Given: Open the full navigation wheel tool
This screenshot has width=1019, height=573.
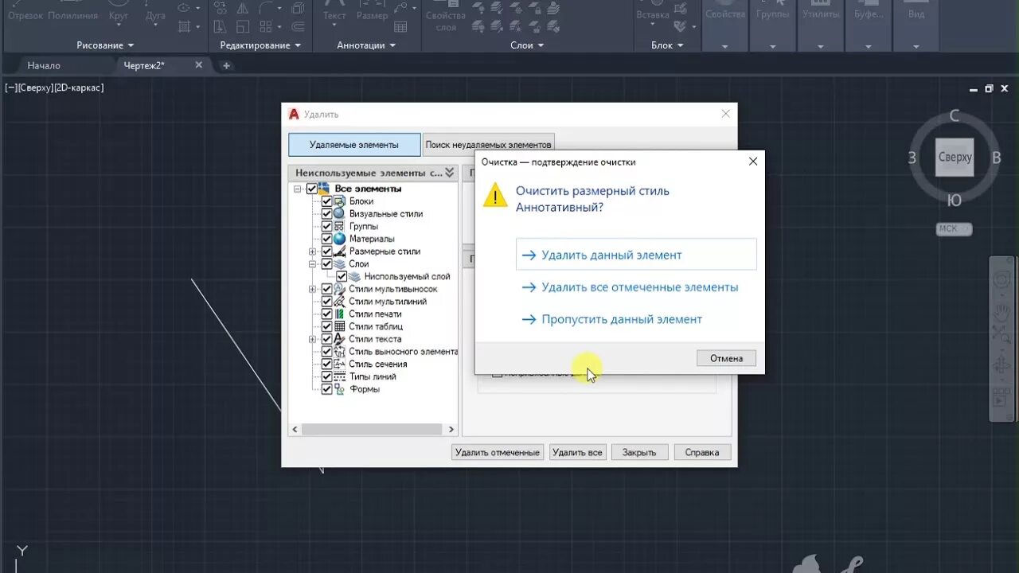Looking at the screenshot, I should tap(1001, 279).
